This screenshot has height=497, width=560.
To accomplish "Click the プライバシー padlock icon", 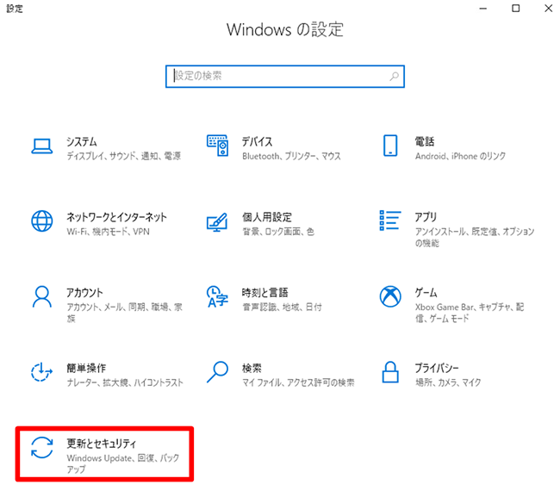I will (390, 372).
